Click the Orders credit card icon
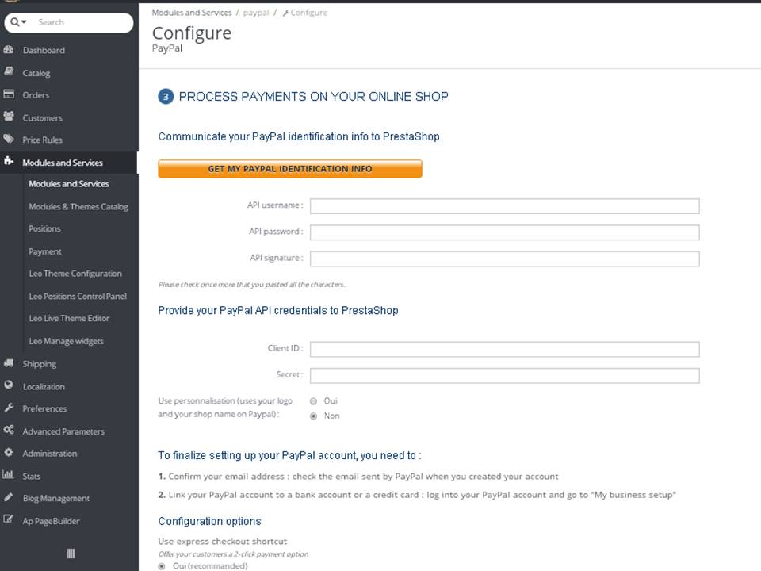The height and width of the screenshot is (571, 761). click(9, 94)
